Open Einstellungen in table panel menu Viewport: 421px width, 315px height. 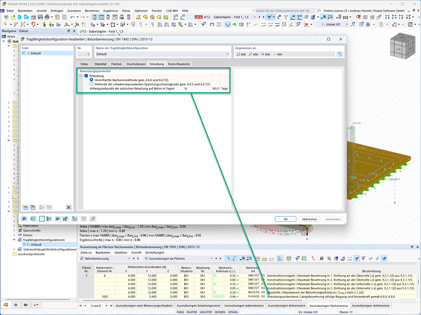click(x=155, y=253)
